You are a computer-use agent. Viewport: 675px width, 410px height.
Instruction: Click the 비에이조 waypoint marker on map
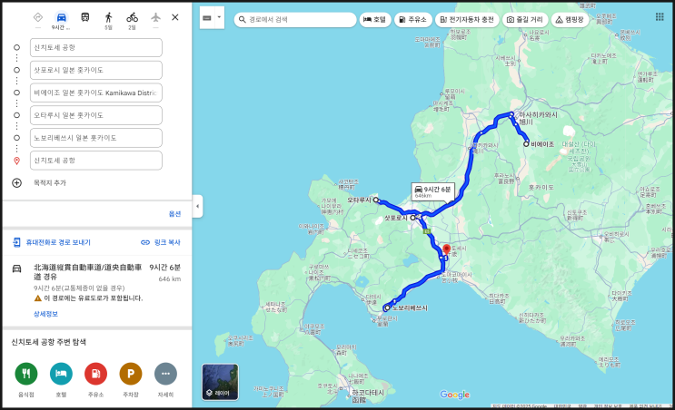point(526,144)
